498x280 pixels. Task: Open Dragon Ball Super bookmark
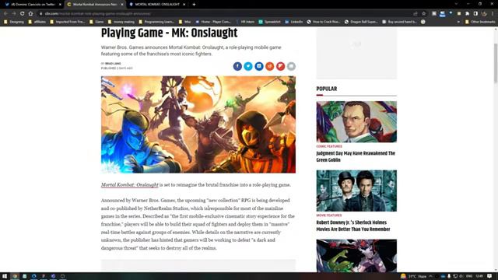pos(361,22)
